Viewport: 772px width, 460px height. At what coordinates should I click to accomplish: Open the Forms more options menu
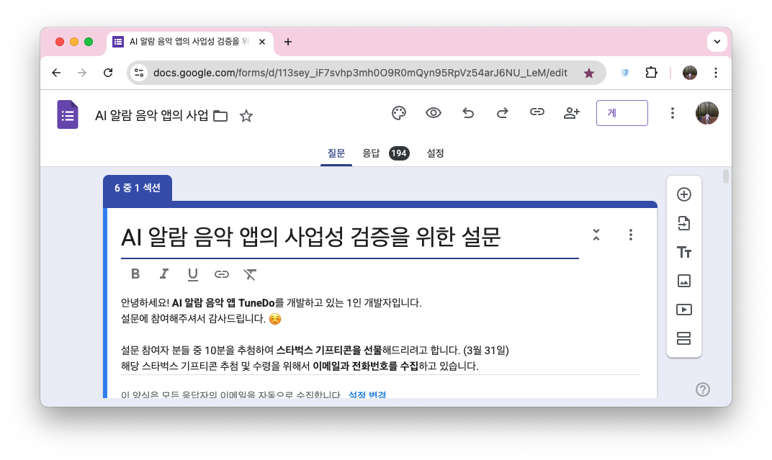(x=672, y=113)
